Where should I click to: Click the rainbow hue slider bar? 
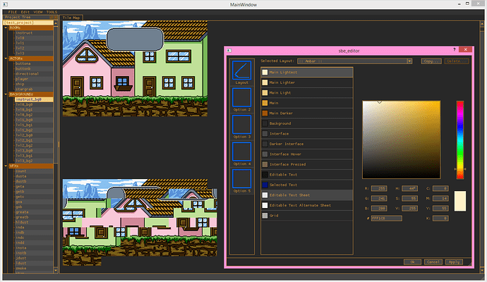pos(460,140)
